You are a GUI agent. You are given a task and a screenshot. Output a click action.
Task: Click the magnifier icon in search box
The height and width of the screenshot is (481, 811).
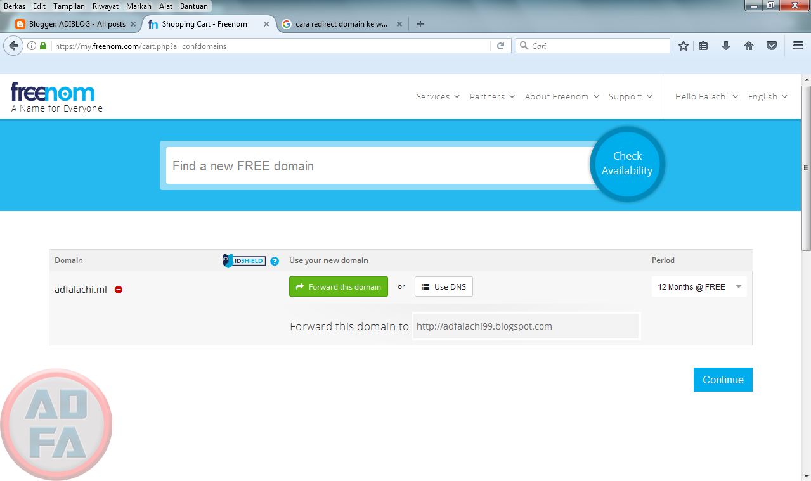524,46
